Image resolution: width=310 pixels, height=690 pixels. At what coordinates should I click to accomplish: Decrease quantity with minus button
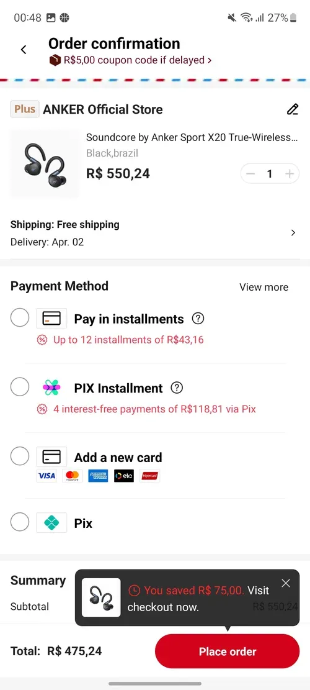coord(250,174)
